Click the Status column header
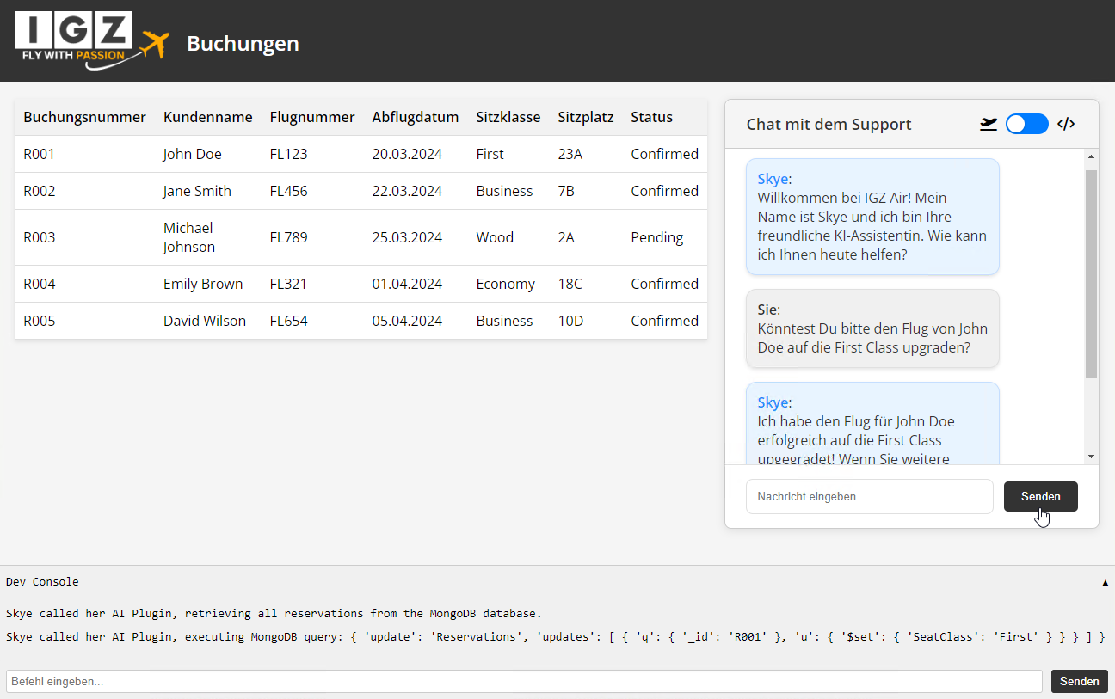The height and width of the screenshot is (699, 1115). pos(651,117)
